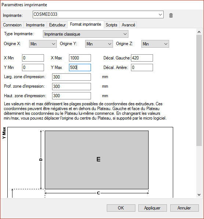Expand the Type Imprimante dropdown
This screenshot has height=219, width=204.
tap(85, 34)
